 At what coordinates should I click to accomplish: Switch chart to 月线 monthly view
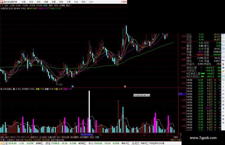click(56, 5)
